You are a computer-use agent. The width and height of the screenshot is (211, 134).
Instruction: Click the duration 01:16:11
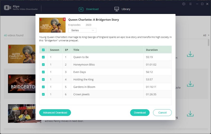[x=151, y=87]
